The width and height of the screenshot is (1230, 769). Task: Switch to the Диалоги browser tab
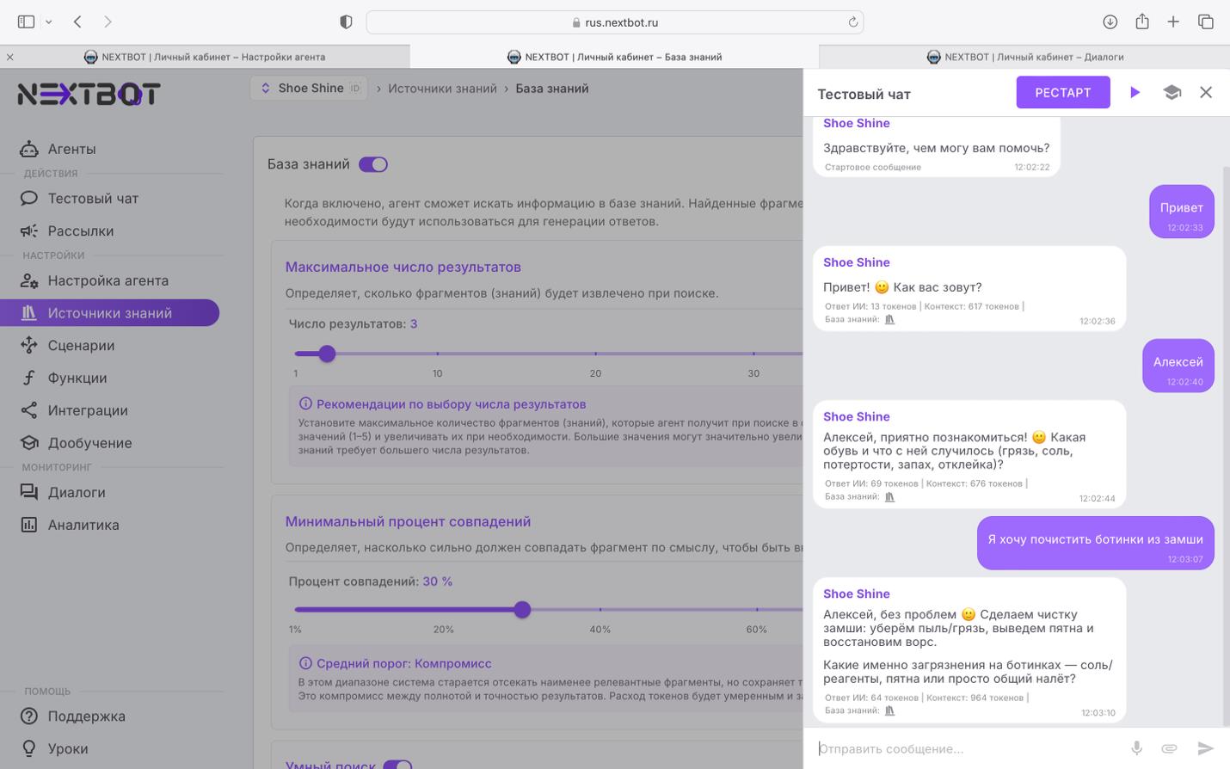click(x=1024, y=57)
